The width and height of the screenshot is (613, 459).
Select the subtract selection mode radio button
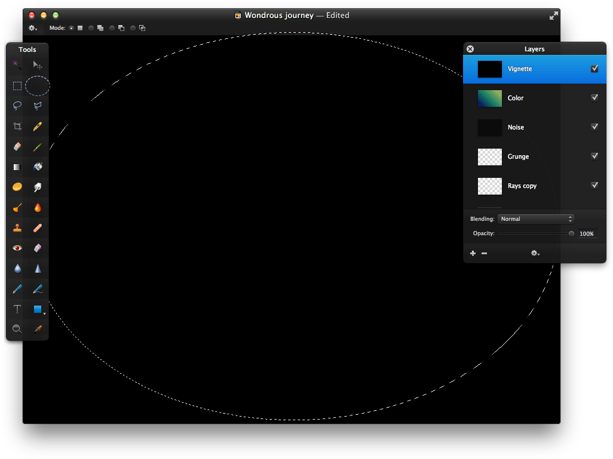pyautogui.click(x=111, y=27)
